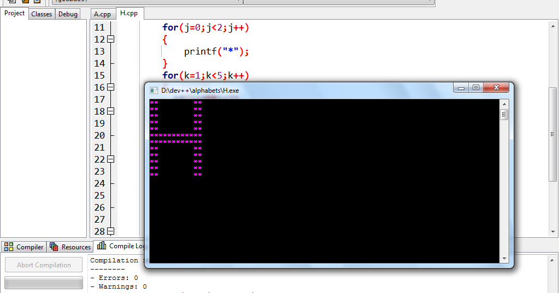Viewport: 559px width, 293px height.
Task: Collapse the code fold at line 18
Action: click(111, 111)
